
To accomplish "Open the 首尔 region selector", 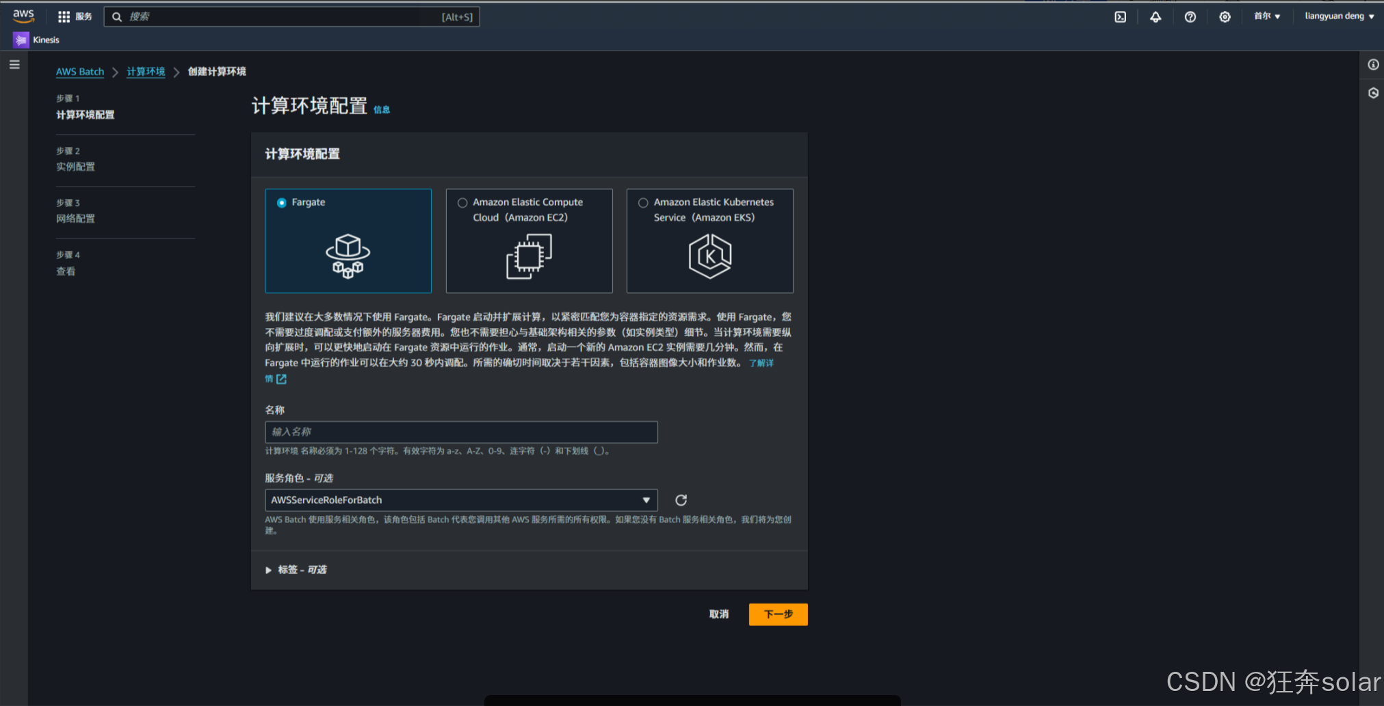I will tap(1267, 16).
